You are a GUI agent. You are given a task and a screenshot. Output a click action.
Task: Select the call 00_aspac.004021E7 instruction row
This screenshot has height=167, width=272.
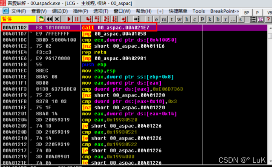pyautogui.click(x=134, y=28)
